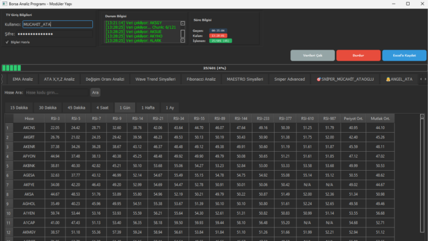This screenshot has height=241, width=428.
Task: Select the 1 Hafta timeframe tab
Action: click(x=148, y=108)
